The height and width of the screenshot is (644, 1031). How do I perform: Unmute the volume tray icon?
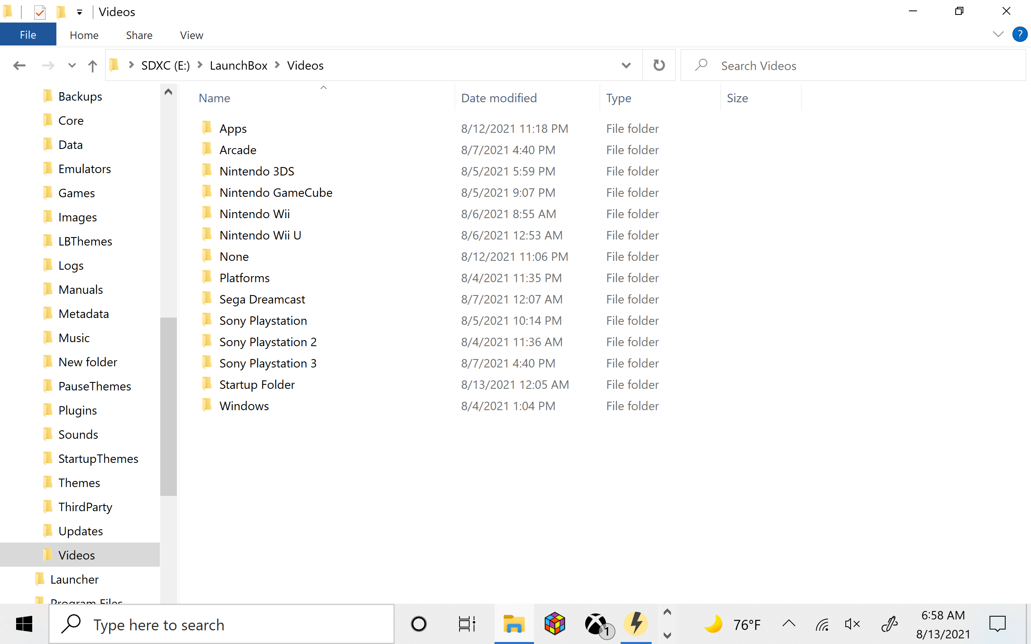click(852, 624)
